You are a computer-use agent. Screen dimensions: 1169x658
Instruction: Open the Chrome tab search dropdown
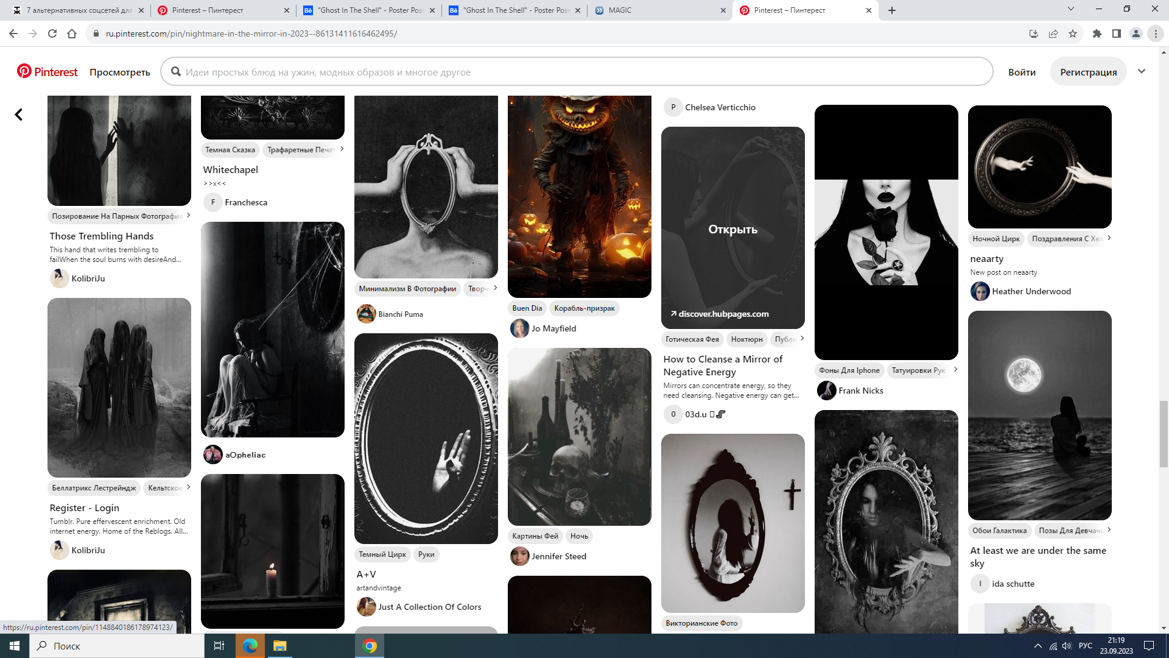tap(1071, 10)
